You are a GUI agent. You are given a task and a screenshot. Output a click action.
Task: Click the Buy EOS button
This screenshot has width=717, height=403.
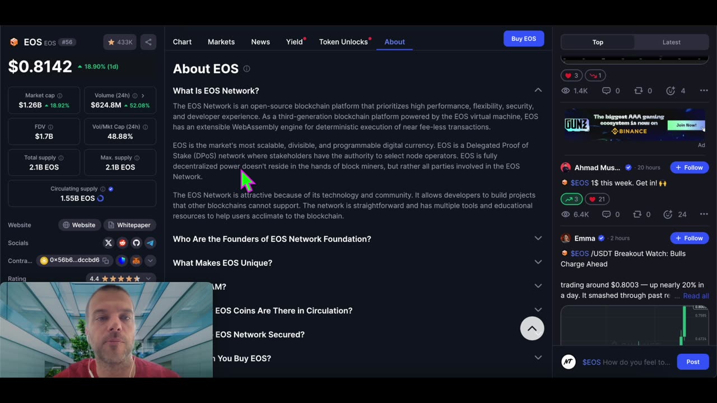pos(524,39)
